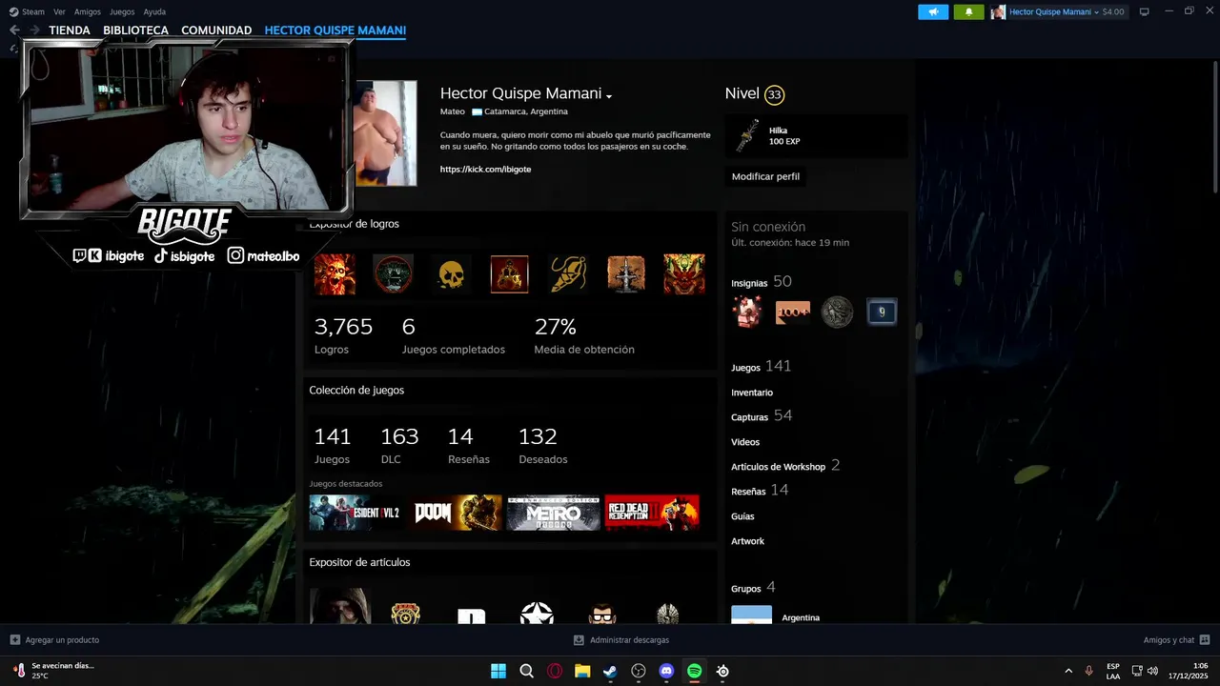Open the Juegos menu
The image size is (1220, 686).
pyautogui.click(x=122, y=11)
